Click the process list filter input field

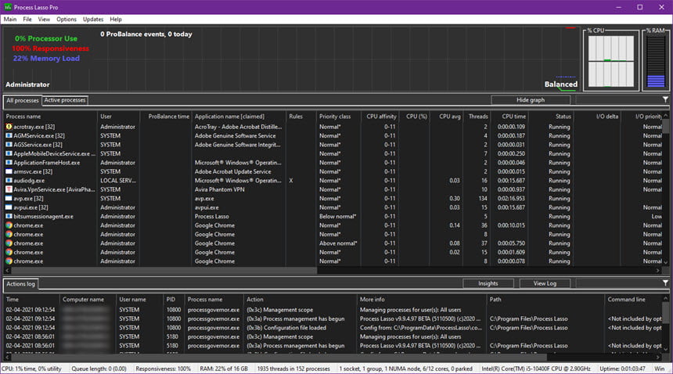617,100
